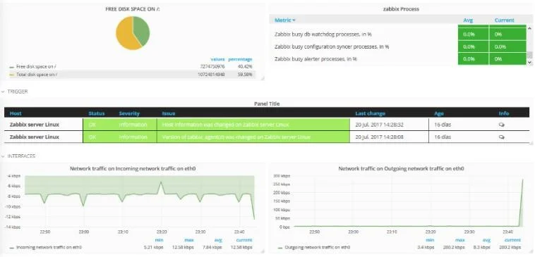Click the Info column header
Image resolution: width=535 pixels, height=257 pixels.
pyautogui.click(x=504, y=113)
